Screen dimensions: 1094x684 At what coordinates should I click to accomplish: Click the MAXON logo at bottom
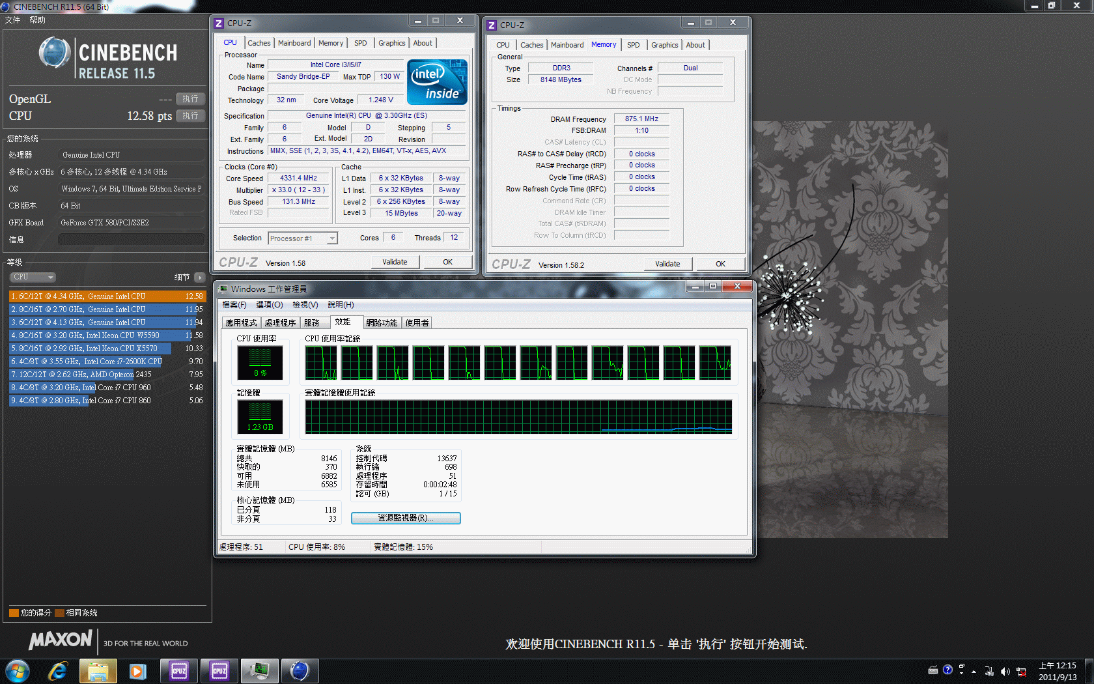tap(61, 640)
